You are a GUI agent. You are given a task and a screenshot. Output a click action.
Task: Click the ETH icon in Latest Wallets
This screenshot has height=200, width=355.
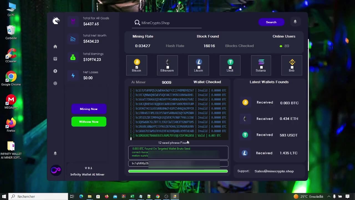tap(245, 119)
